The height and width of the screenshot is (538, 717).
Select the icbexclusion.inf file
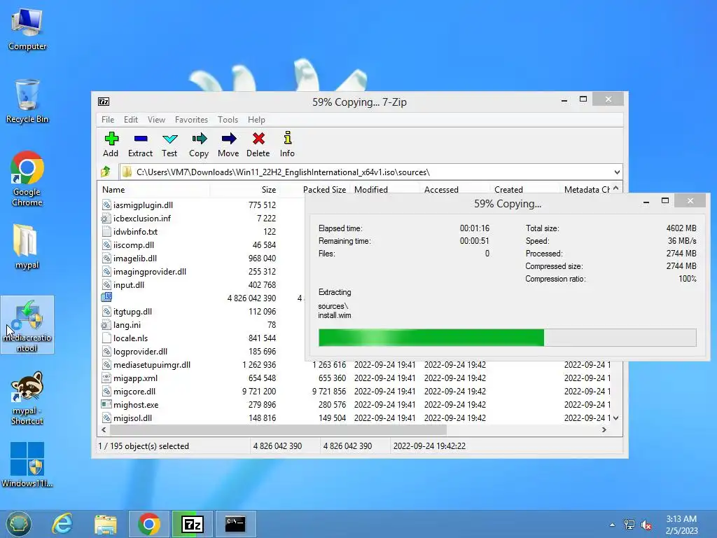click(141, 219)
